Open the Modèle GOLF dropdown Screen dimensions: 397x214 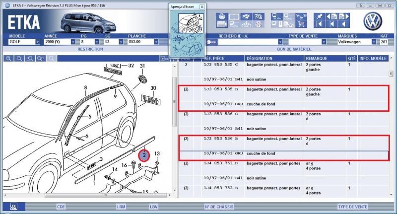point(38,42)
